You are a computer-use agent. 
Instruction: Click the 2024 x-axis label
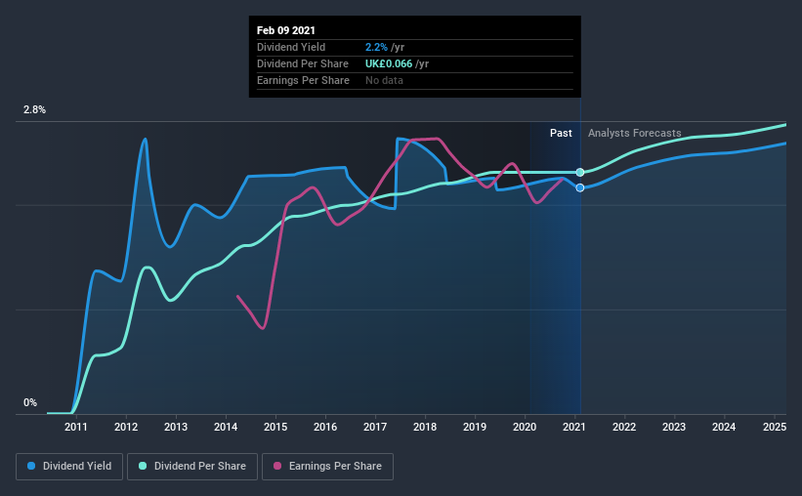(x=724, y=427)
